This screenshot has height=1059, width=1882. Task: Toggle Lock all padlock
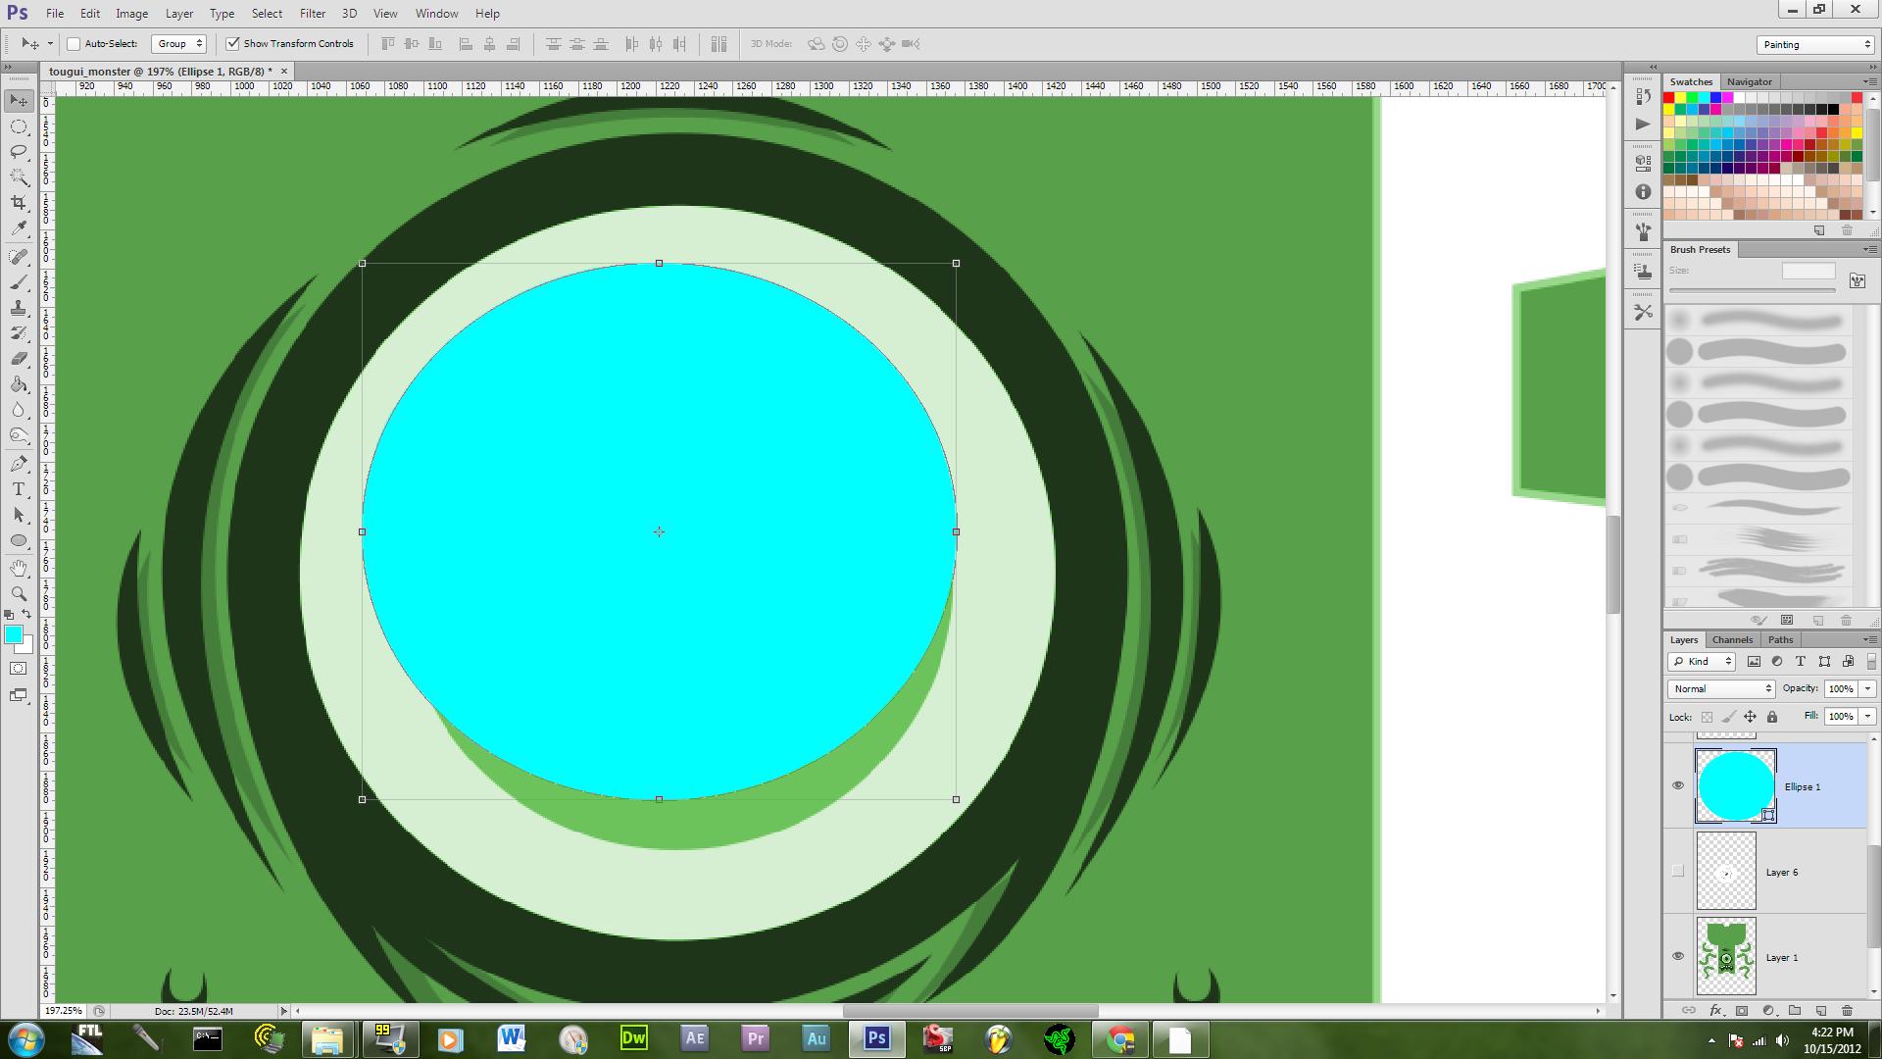coord(1772,717)
